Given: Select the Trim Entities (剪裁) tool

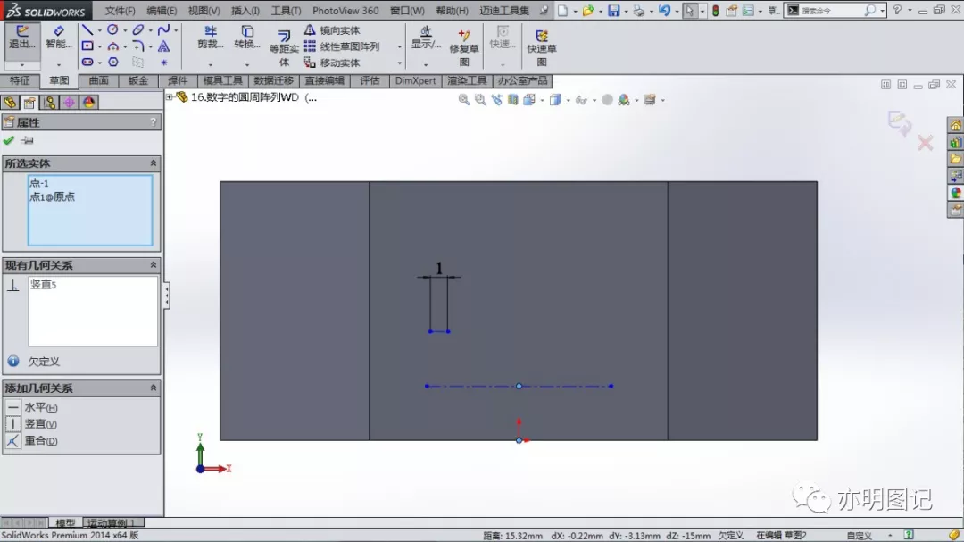Looking at the screenshot, I should [x=211, y=38].
